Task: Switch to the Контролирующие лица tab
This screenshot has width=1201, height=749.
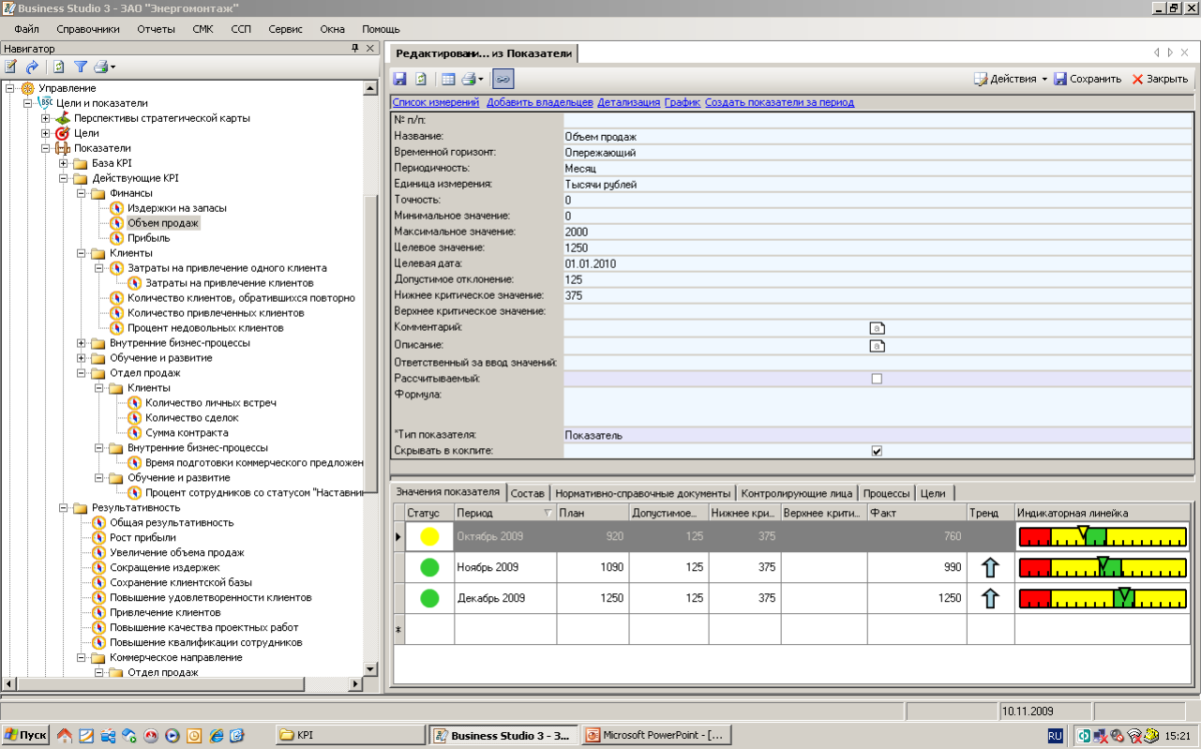Action: [796, 493]
